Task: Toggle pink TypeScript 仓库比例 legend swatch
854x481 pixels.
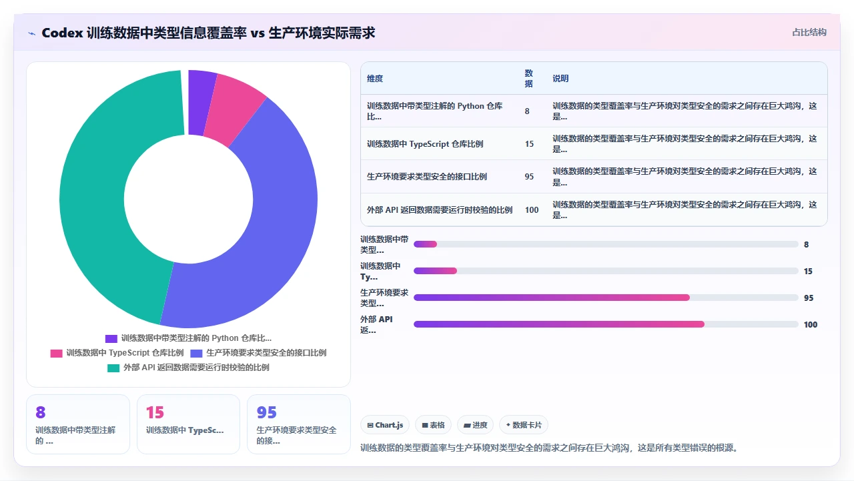Action: point(56,353)
